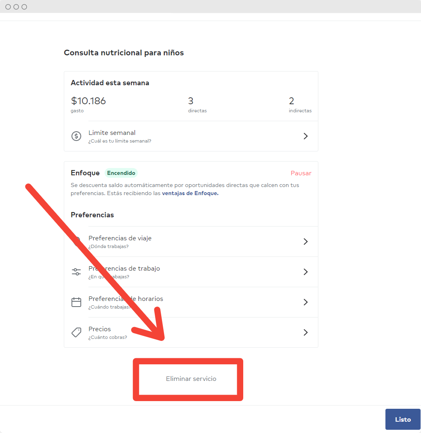Open the Preferencias de viaje row label

[120, 238]
